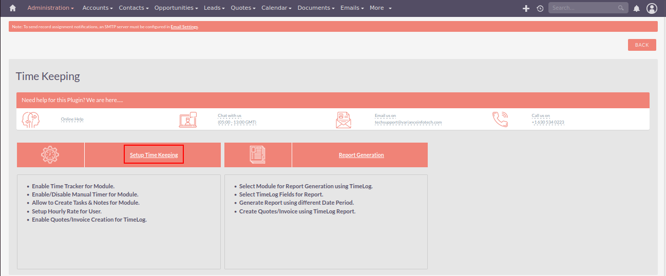The height and width of the screenshot is (276, 666).
Task: Open the user profile avatar menu
Action: (652, 8)
